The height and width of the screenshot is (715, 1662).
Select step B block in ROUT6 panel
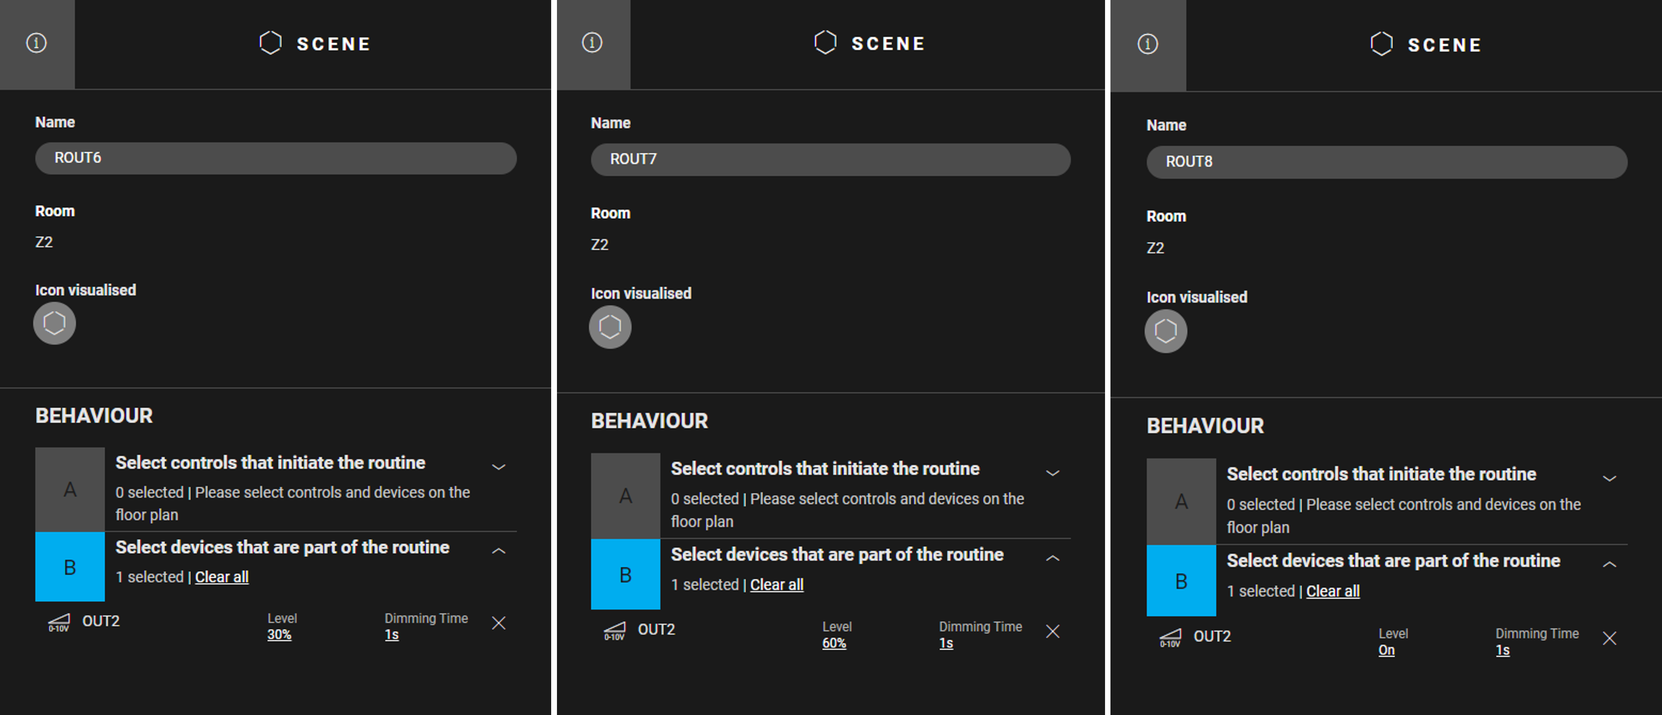click(70, 567)
